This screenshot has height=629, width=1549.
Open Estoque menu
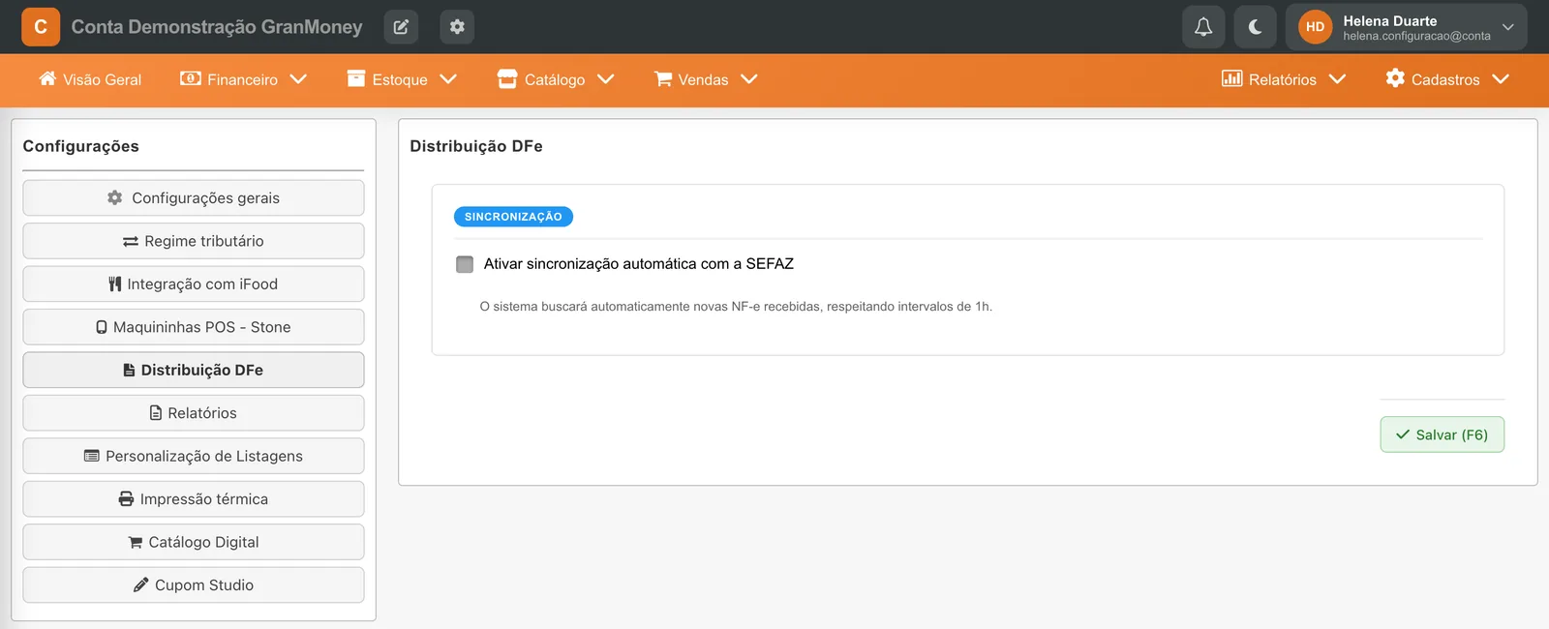click(402, 79)
